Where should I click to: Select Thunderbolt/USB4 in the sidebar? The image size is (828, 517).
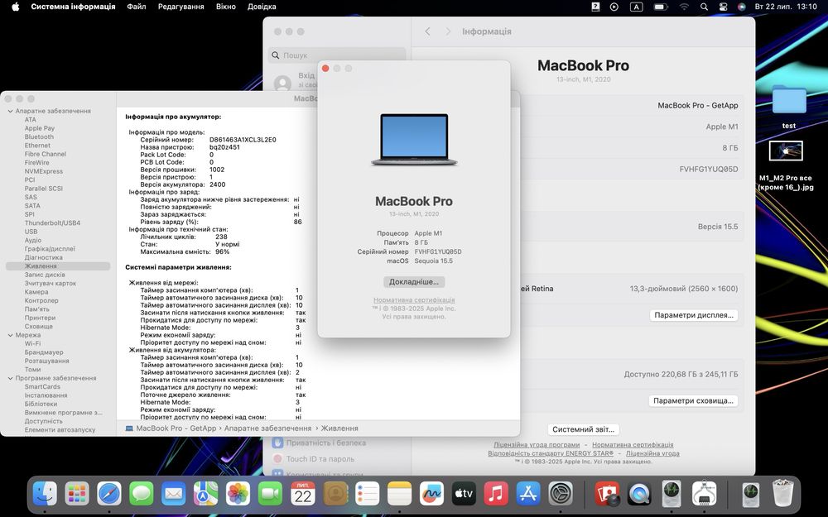coord(52,223)
